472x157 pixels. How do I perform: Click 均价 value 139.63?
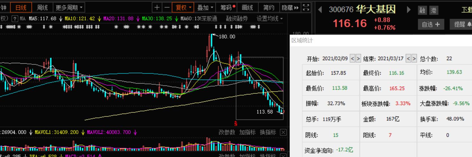(454, 72)
